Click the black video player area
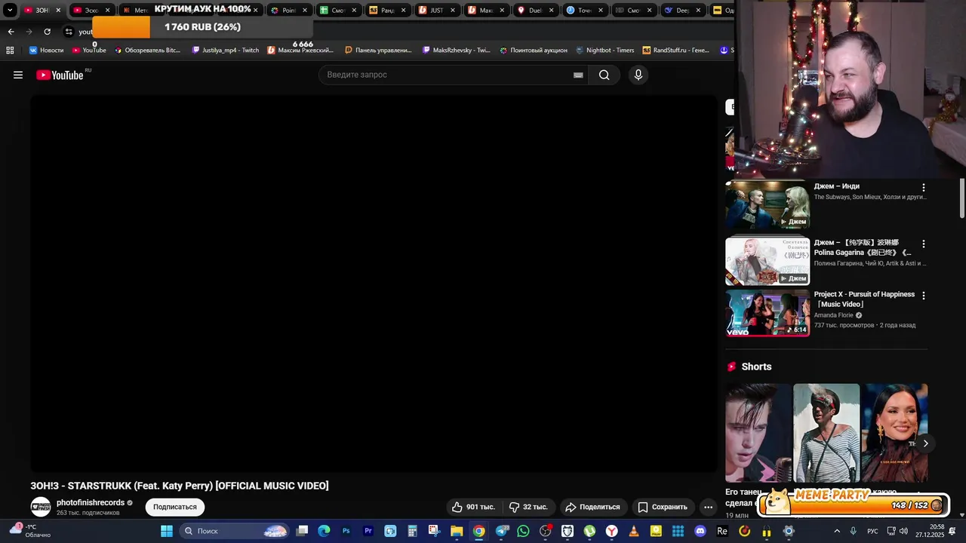The width and height of the screenshot is (966, 543). pyautogui.click(x=374, y=283)
